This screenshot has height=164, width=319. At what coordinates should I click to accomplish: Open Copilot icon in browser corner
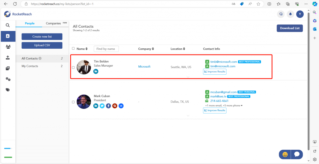pos(315,4)
